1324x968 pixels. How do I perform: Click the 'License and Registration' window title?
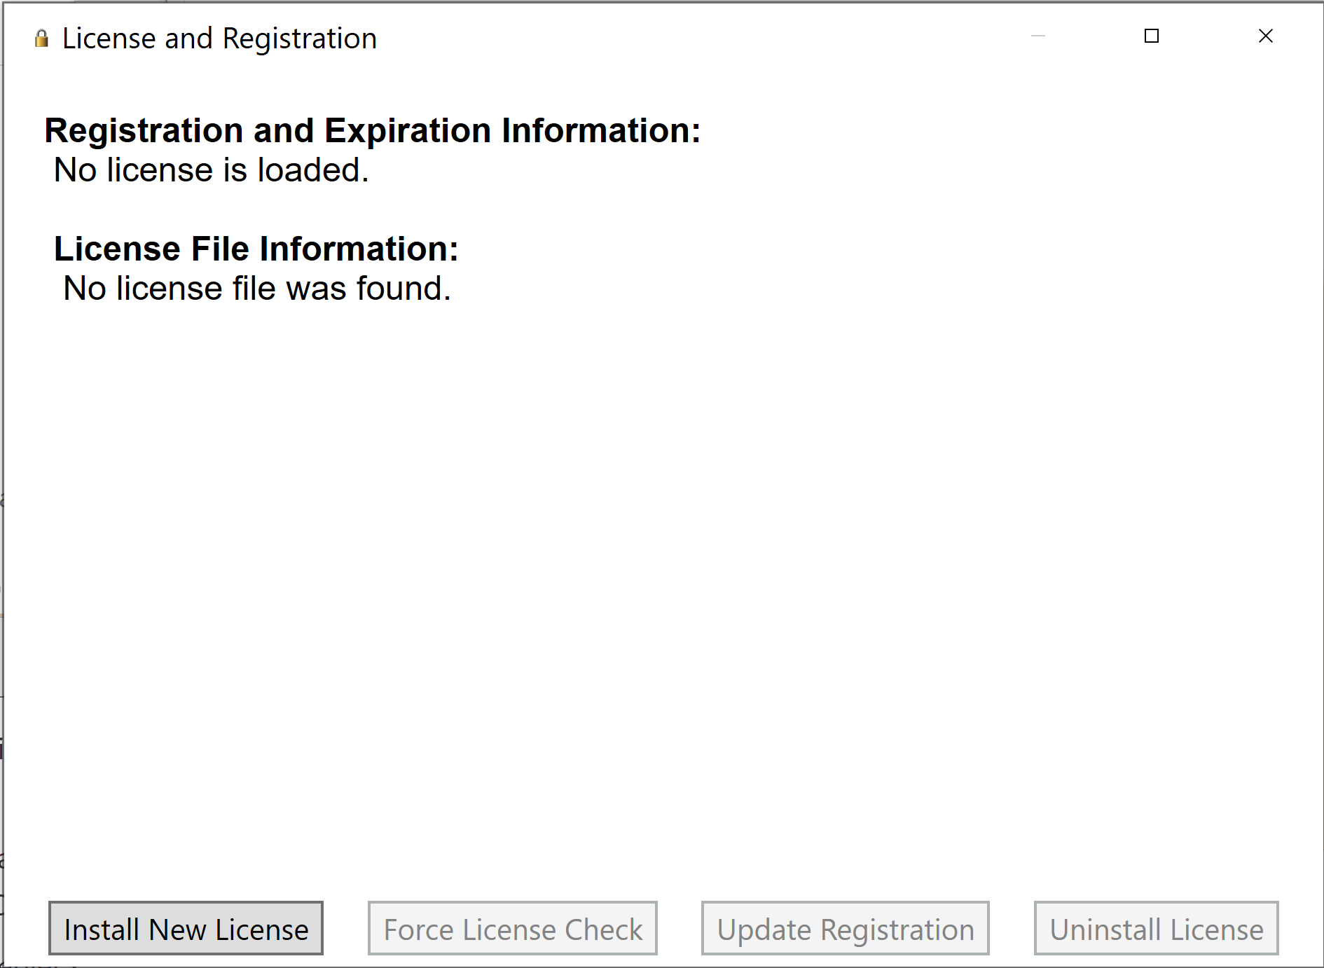pyautogui.click(x=219, y=39)
